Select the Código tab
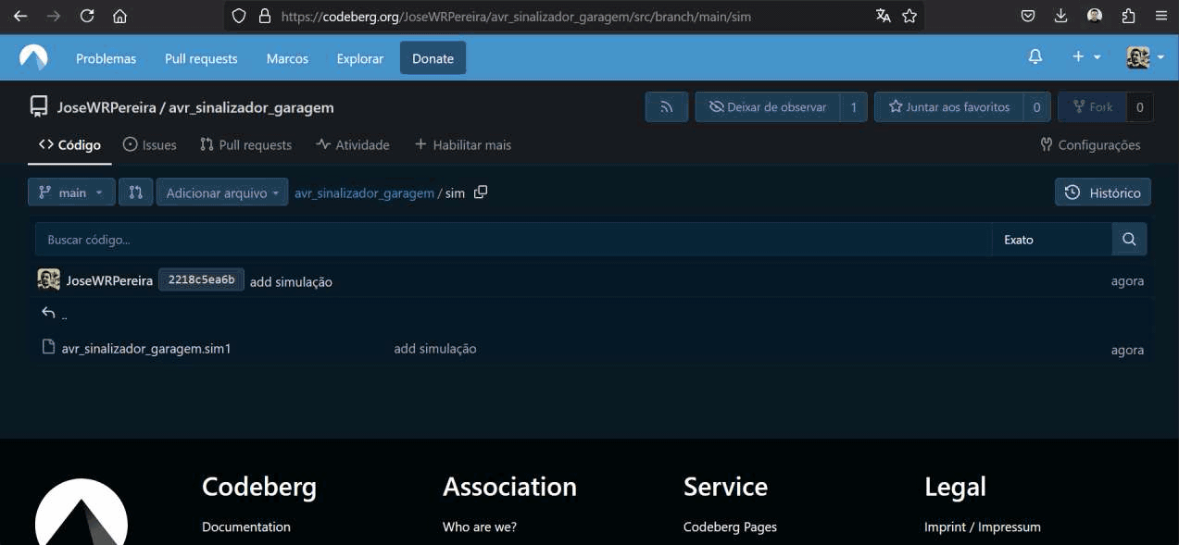The image size is (1179, 545). tap(69, 144)
